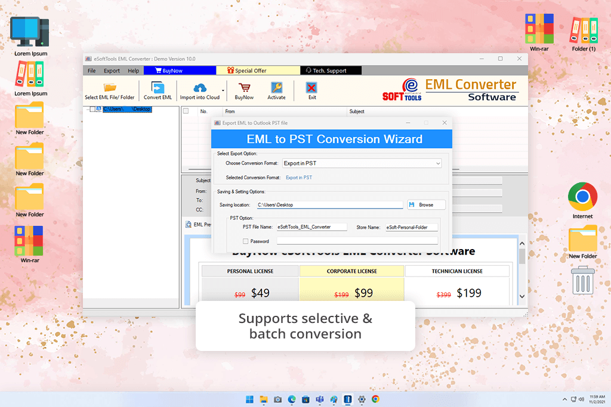Image resolution: width=611 pixels, height=407 pixels.
Task: Open File Explorer from the taskbar
Action: click(264, 399)
